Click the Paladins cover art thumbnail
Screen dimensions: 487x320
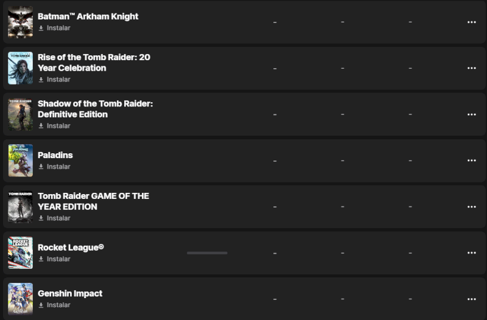click(20, 161)
